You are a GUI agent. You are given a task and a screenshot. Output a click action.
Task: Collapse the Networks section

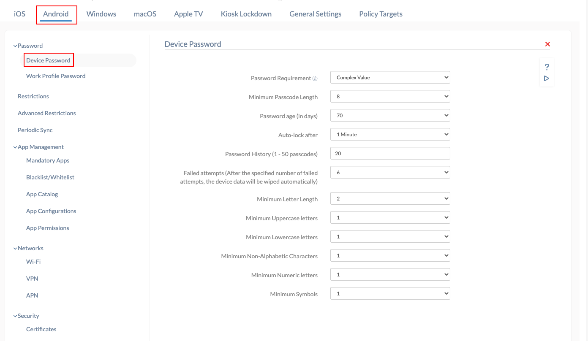click(x=15, y=248)
